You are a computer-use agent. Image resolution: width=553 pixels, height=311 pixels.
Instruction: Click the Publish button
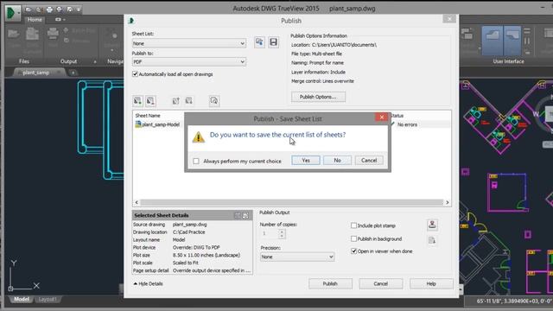point(330,283)
